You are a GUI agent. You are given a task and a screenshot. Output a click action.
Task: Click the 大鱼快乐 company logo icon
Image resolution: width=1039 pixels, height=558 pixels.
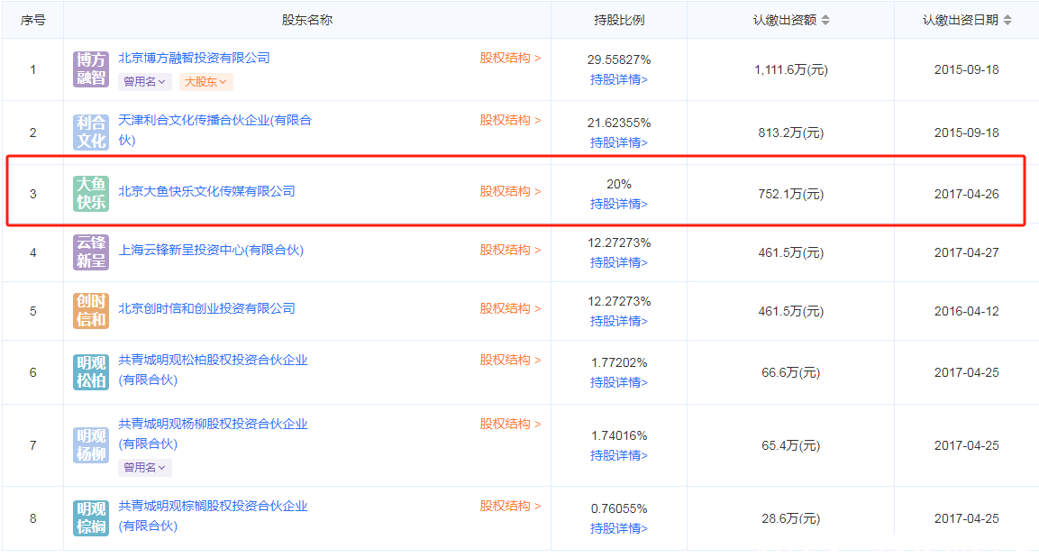(x=91, y=194)
